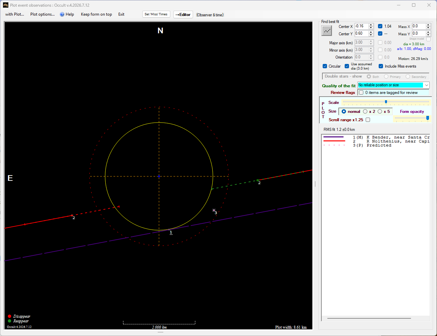
Task: Click the Center Y value field
Action: point(361,33)
